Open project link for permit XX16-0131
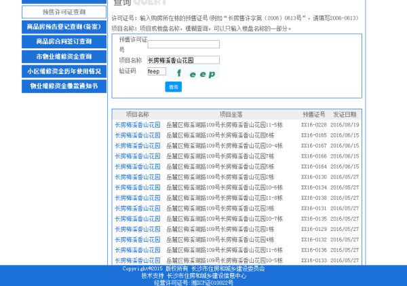The image size is (407, 286). click(137, 209)
